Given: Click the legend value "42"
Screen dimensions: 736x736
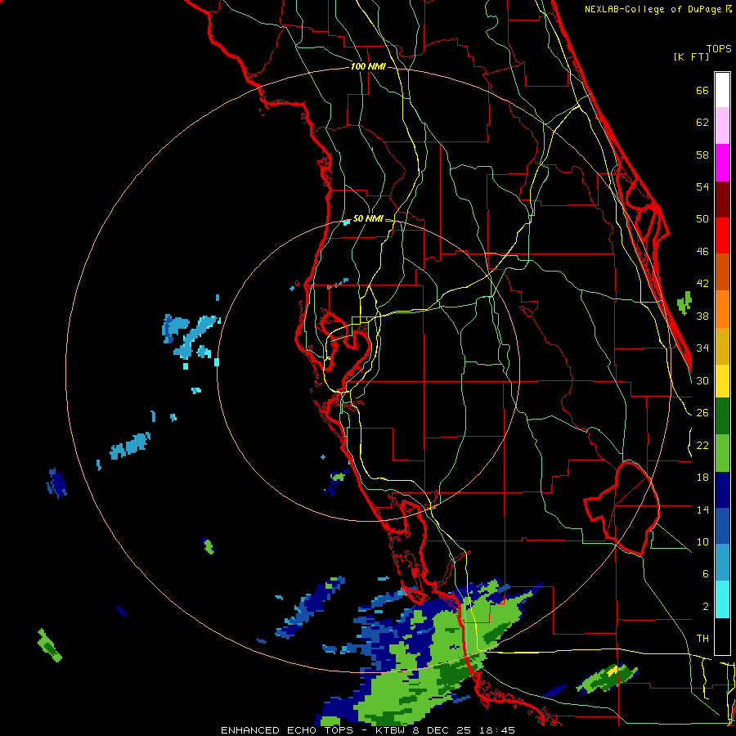Looking at the screenshot, I should tap(702, 284).
